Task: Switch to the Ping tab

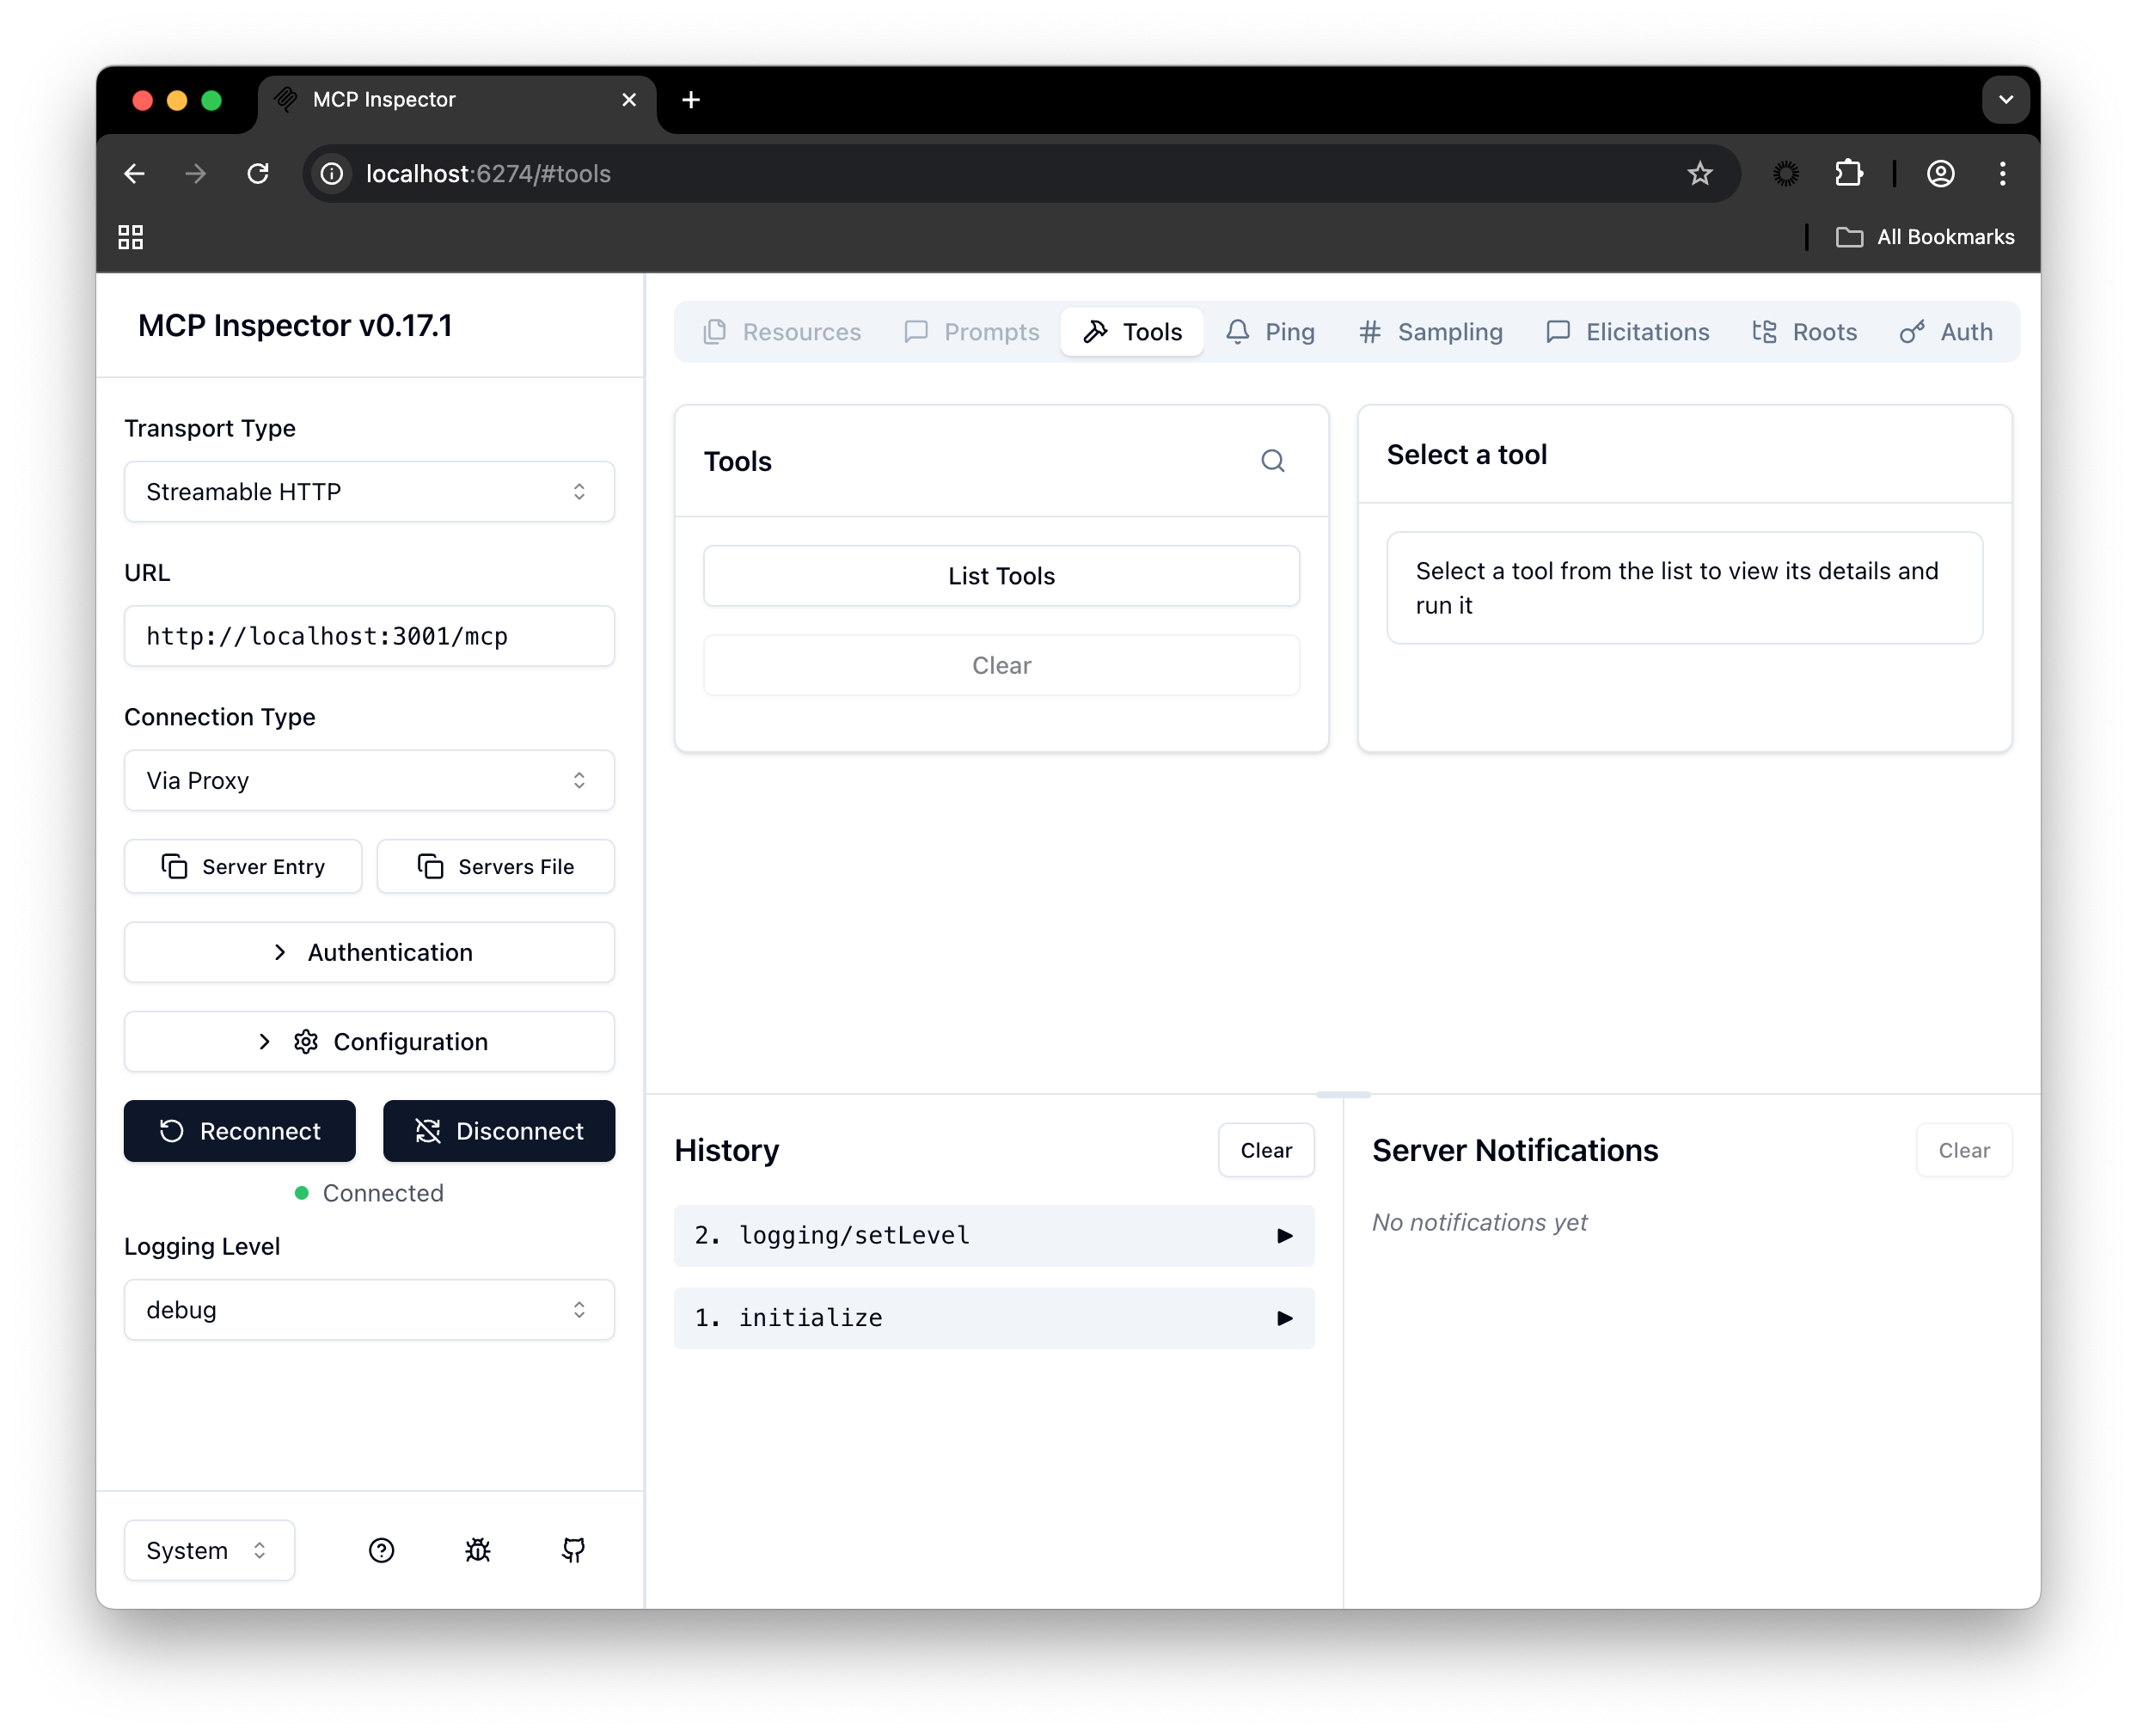Action: pos(1271,332)
